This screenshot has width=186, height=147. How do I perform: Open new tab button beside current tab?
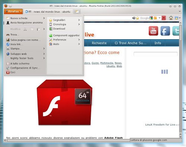point(77,11)
